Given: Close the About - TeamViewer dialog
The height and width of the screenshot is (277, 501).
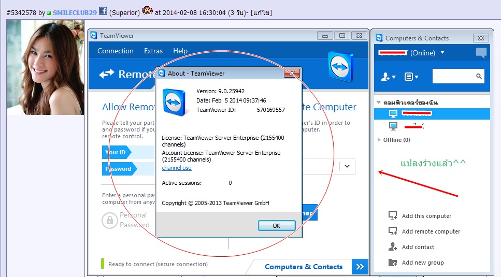Looking at the screenshot, I should click(292, 74).
